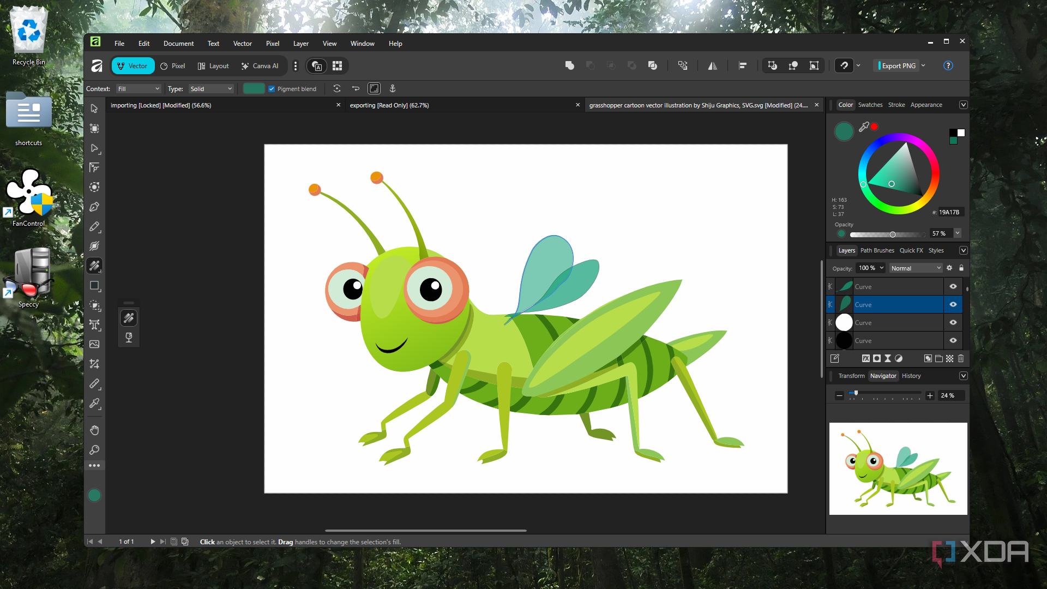Hide the selected blue Curve layer

tap(953, 304)
